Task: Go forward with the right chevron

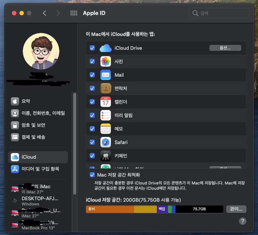Action: (58, 13)
